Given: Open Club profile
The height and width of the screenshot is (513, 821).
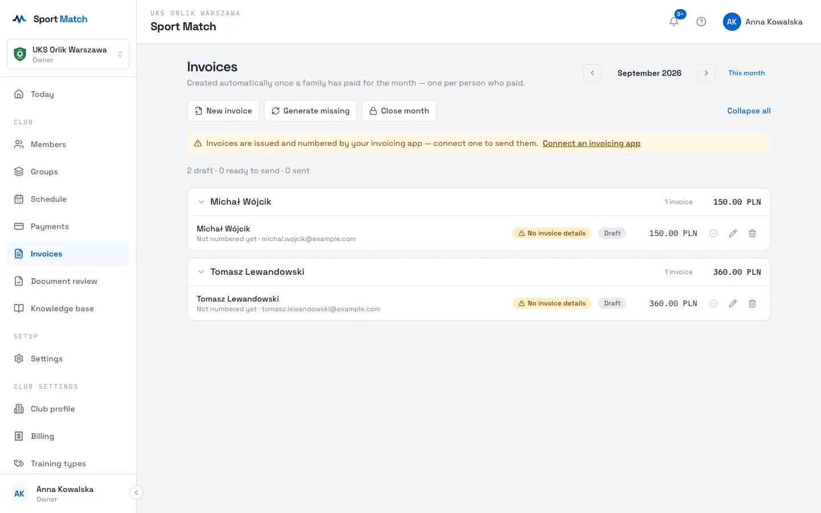Looking at the screenshot, I should tap(68, 409).
